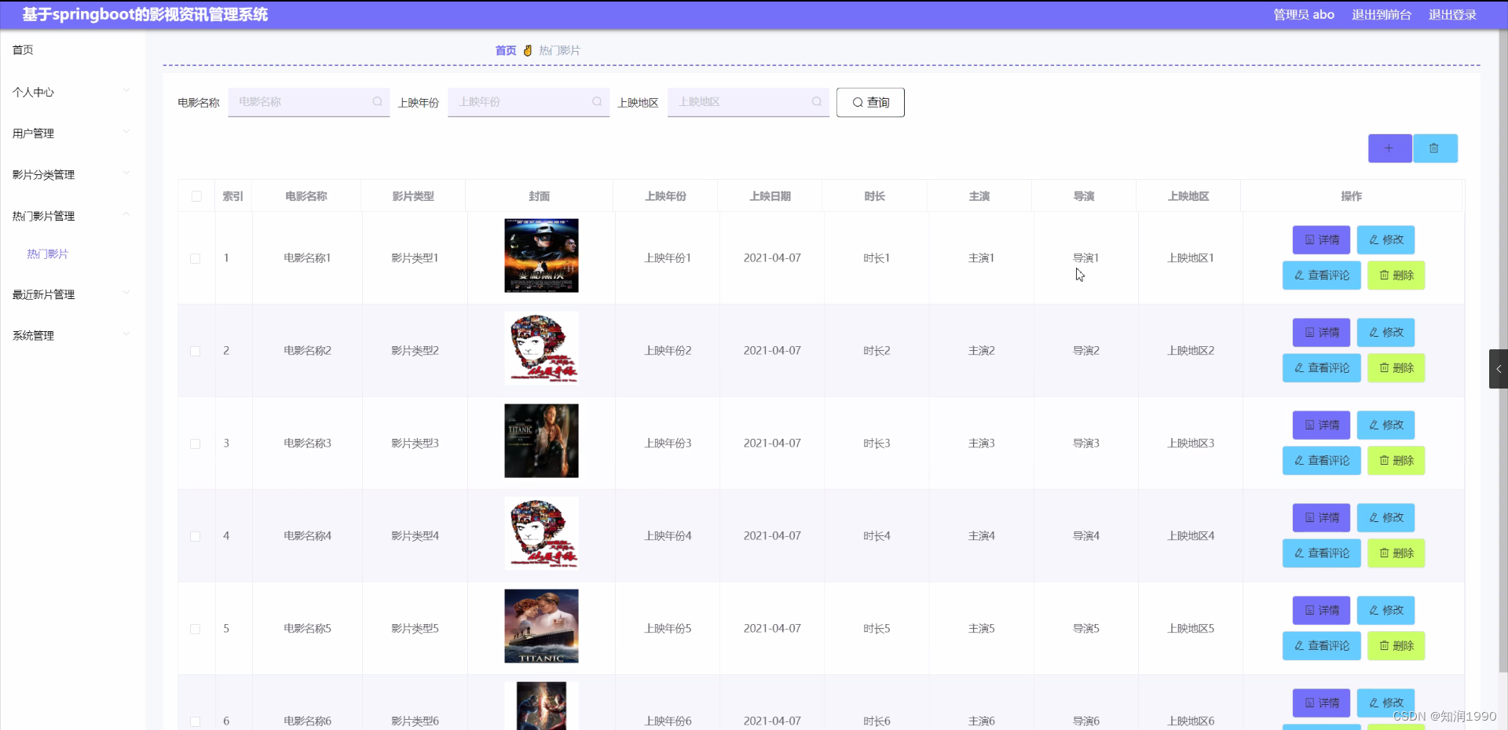Click the plus icon to add a movie
1508x730 pixels.
[1389, 148]
